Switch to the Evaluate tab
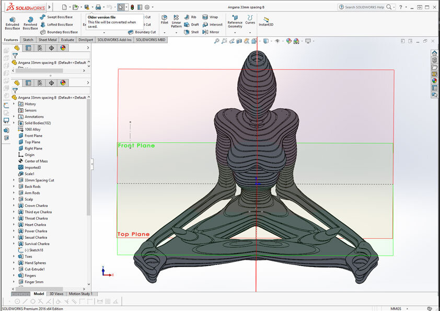This screenshot has width=440, height=311. click(67, 40)
